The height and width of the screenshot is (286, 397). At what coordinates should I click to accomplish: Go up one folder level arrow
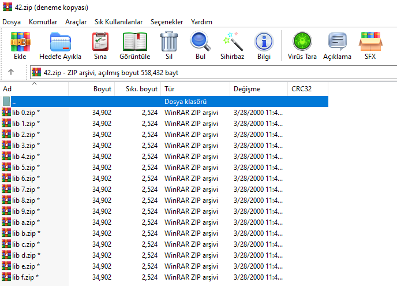tap(11, 72)
